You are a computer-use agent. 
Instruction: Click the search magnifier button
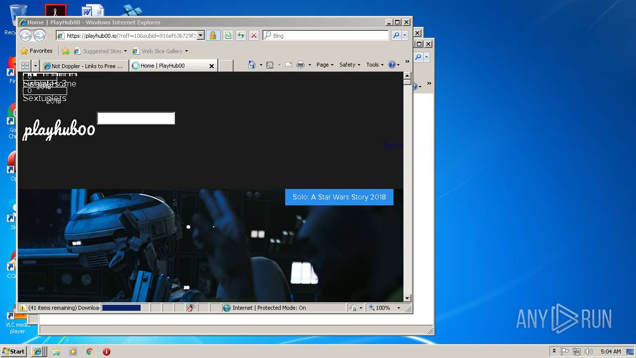pos(396,35)
